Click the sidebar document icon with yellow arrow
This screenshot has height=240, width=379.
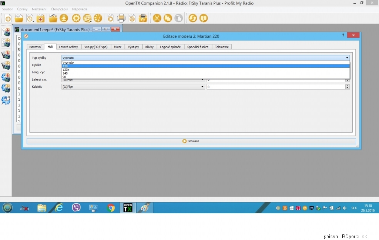pos(6,43)
